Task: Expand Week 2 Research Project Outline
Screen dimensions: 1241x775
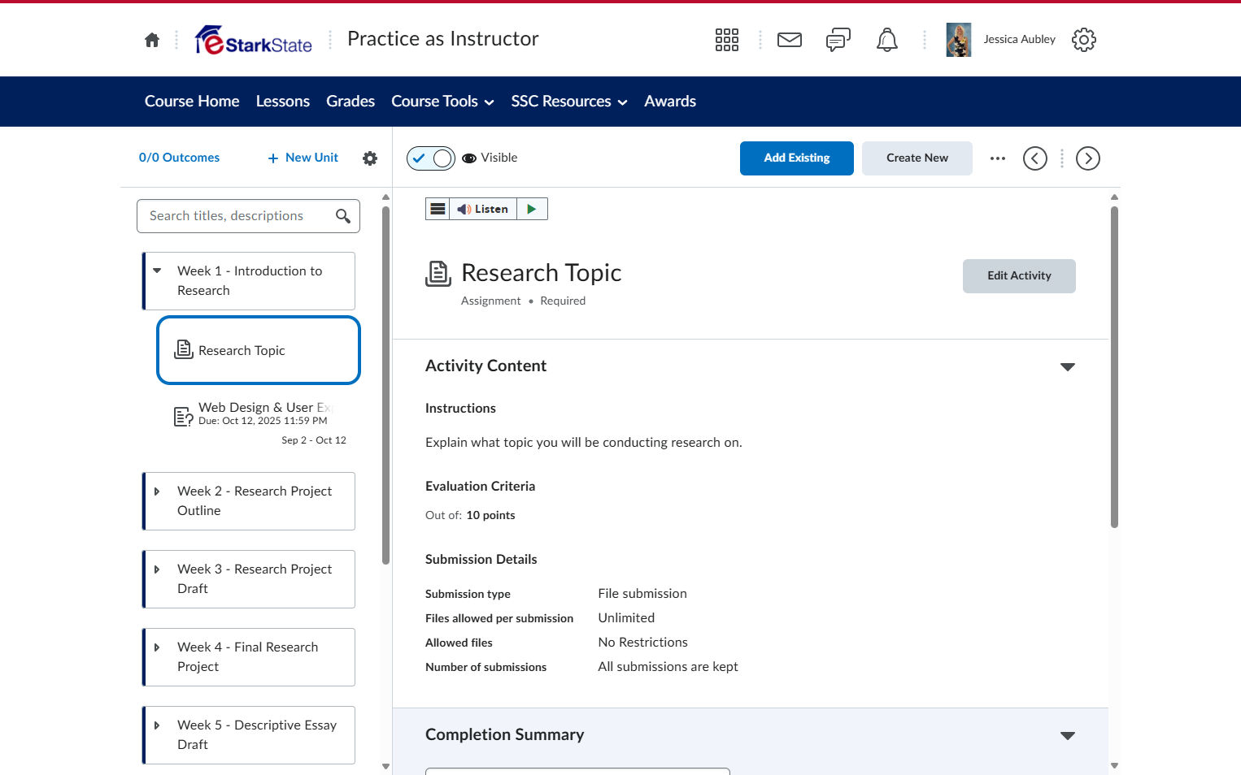Action: point(157,491)
